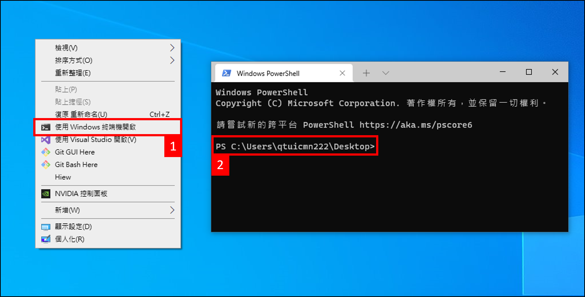Open a new terminal tab with plus
The width and height of the screenshot is (585, 297).
tap(366, 73)
